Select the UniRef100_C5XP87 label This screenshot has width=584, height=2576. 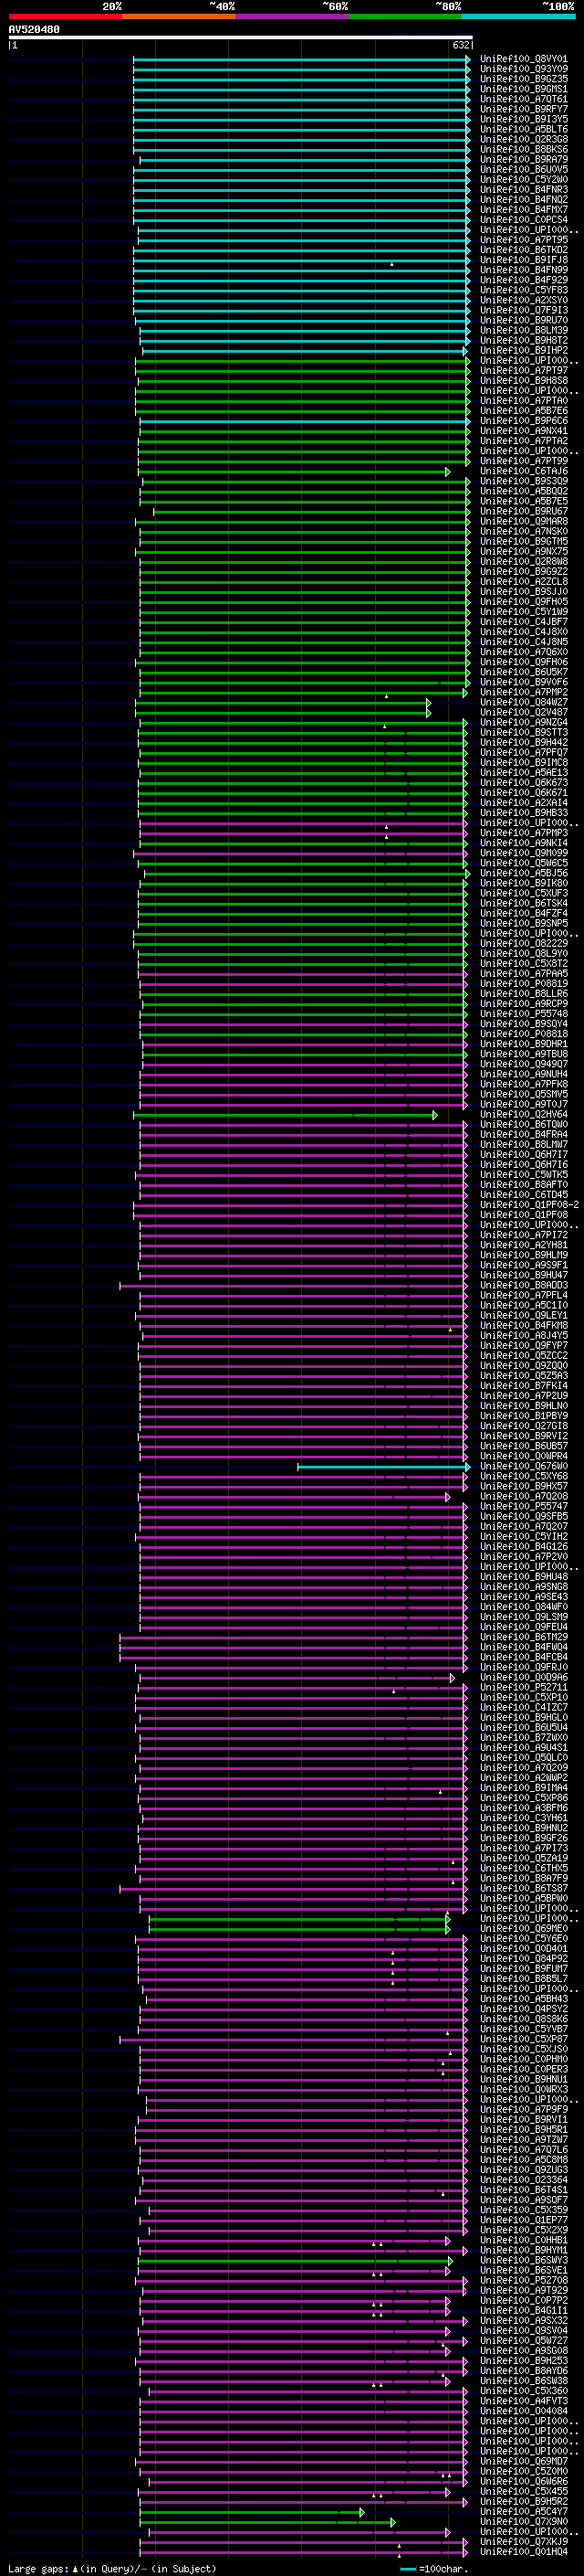[523, 2038]
